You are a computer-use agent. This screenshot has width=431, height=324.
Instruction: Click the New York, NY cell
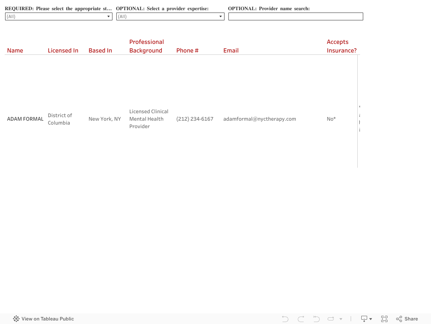(x=105, y=119)
